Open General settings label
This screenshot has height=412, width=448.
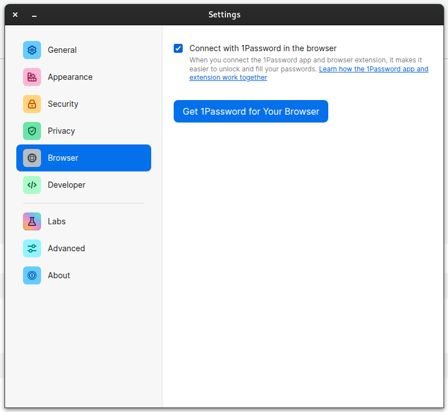pos(62,50)
